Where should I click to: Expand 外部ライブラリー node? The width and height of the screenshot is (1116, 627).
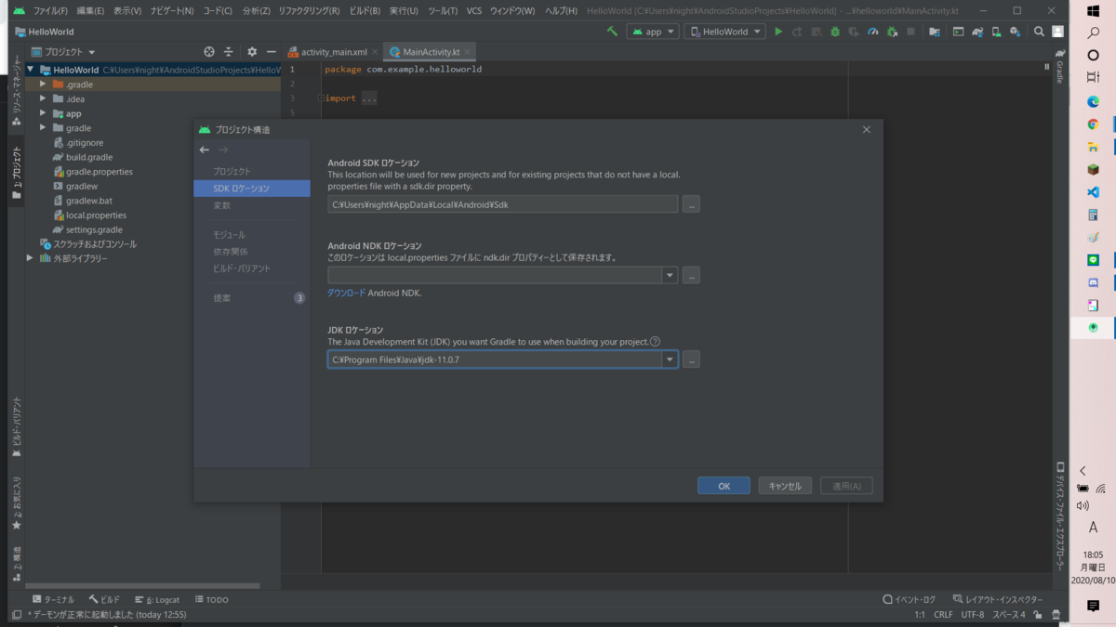(30, 258)
